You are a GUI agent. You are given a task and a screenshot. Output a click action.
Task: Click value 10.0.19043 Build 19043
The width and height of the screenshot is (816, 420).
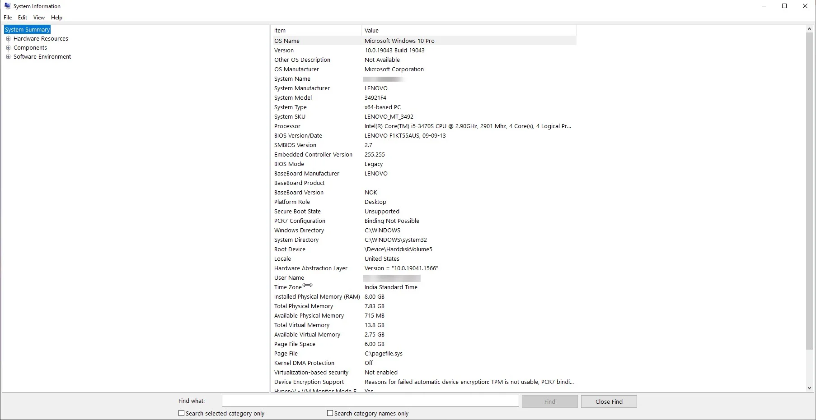394,51
